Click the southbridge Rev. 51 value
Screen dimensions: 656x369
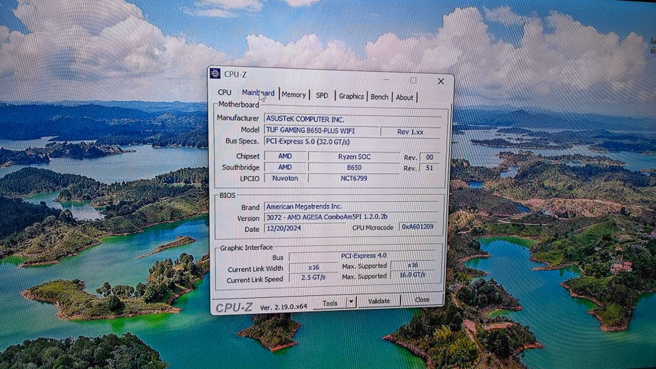[429, 168]
